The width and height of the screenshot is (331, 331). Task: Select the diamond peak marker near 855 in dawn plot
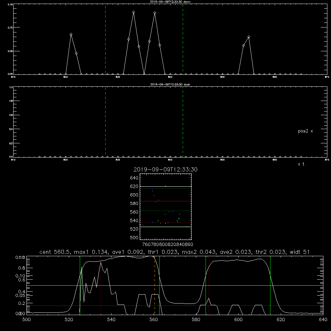click(249, 37)
